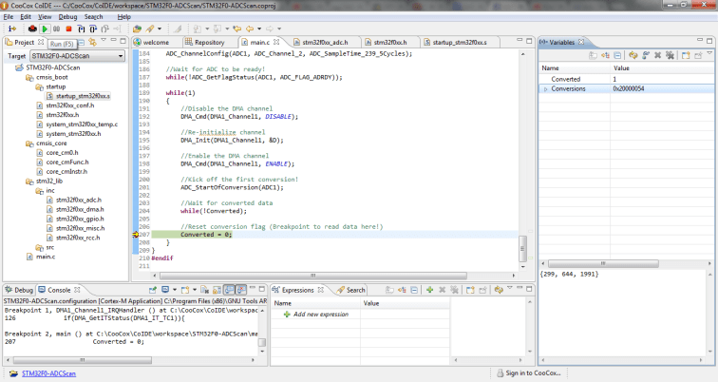The width and height of the screenshot is (718, 382).
Task: Open the Debug menu
Action: click(67, 17)
